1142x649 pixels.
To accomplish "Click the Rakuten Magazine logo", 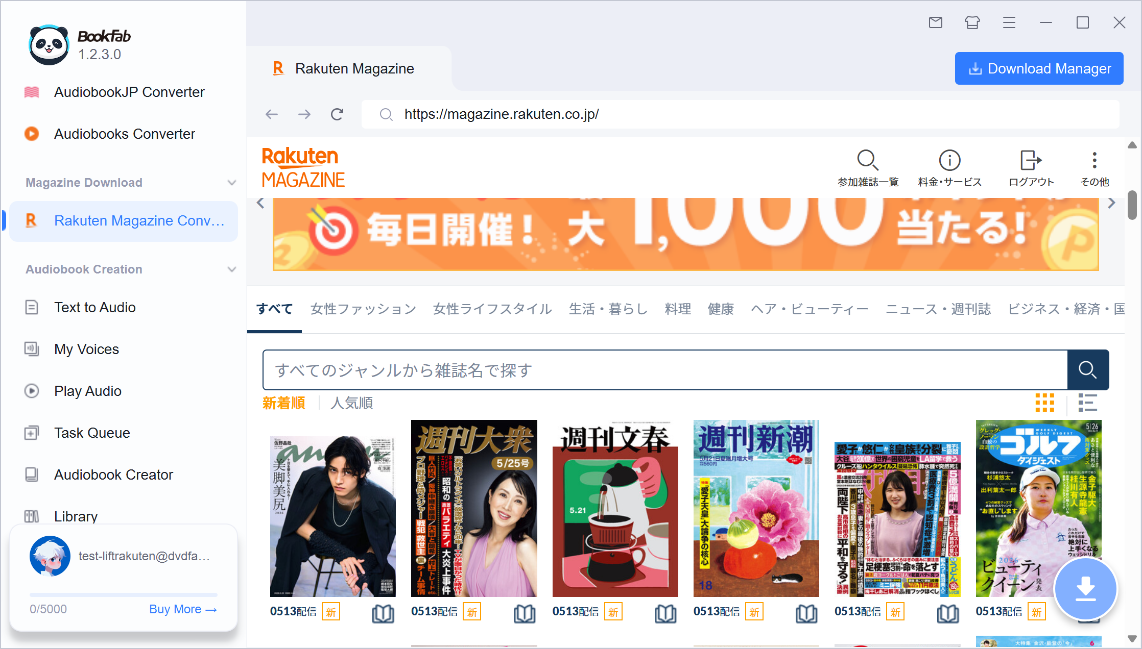I will click(x=303, y=167).
